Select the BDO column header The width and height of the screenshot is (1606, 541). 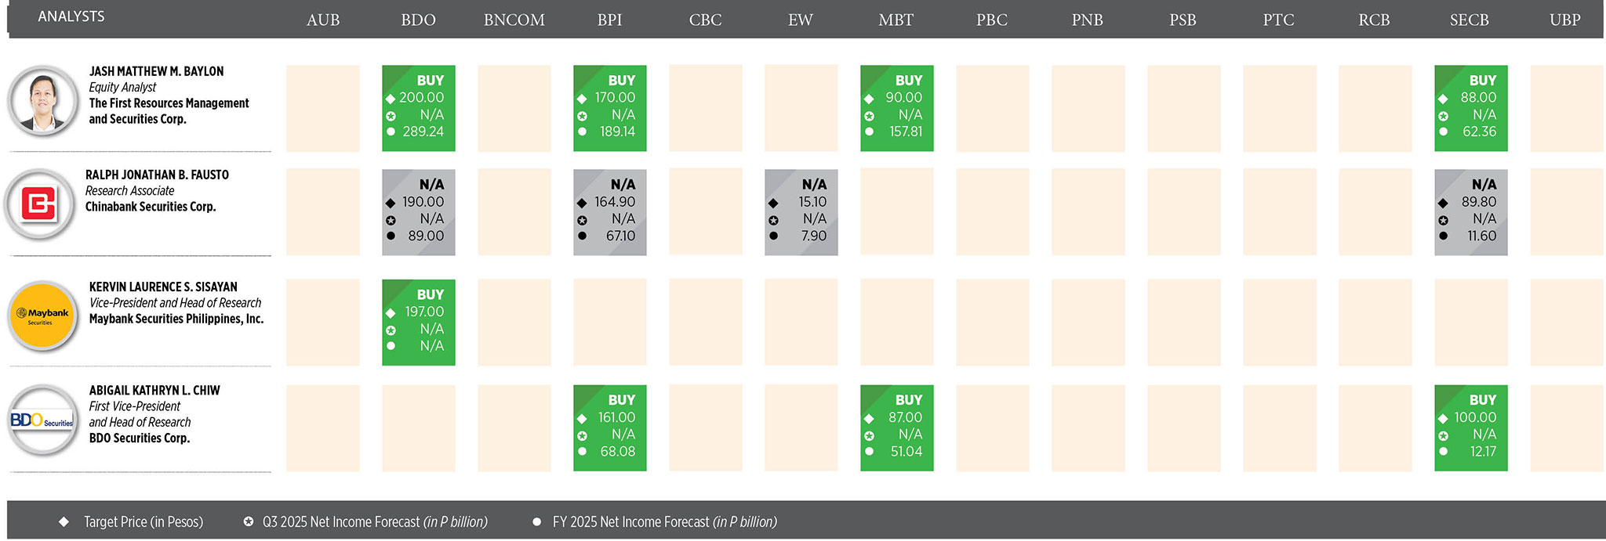[418, 20]
